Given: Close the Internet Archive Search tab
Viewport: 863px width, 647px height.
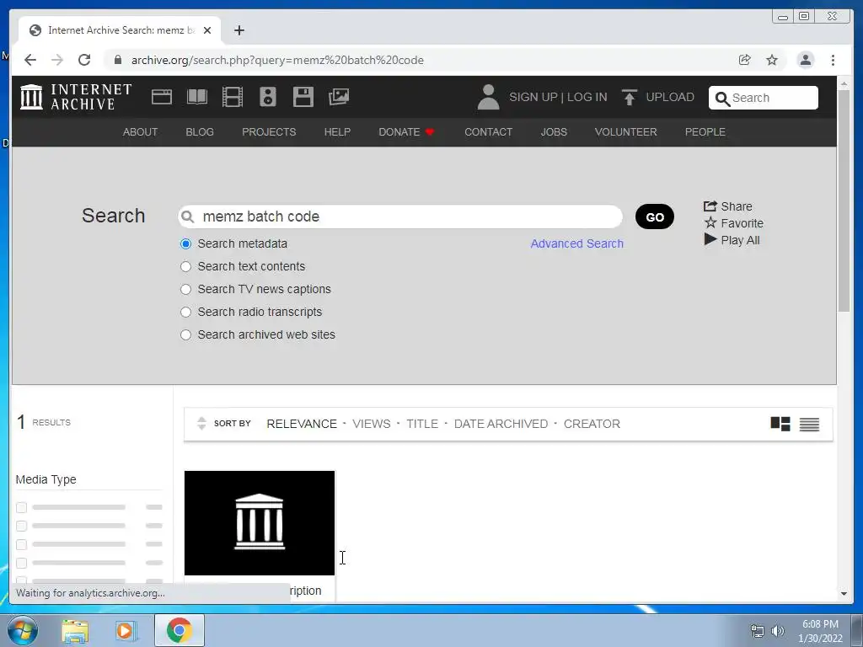Looking at the screenshot, I should point(207,30).
